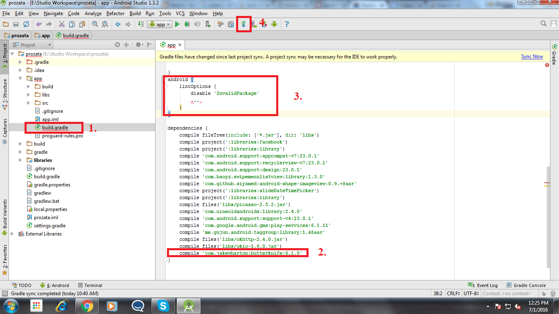
Task: Sync project with Gradle files toolbar icon
Action: pos(243,24)
